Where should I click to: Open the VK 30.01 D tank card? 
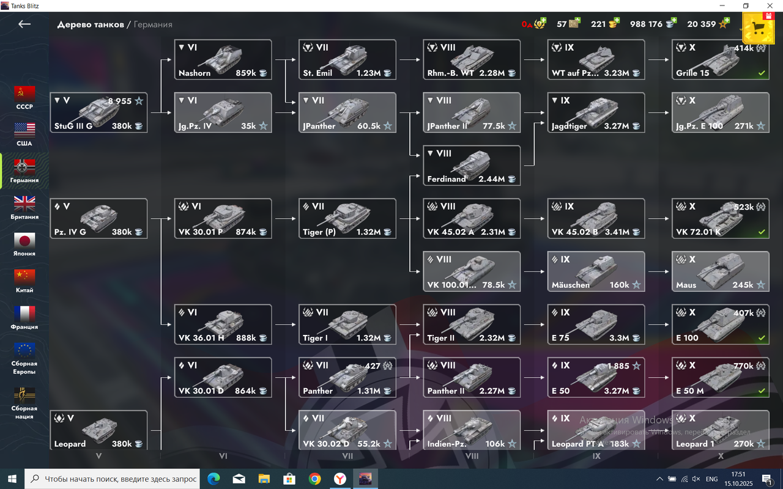(223, 377)
